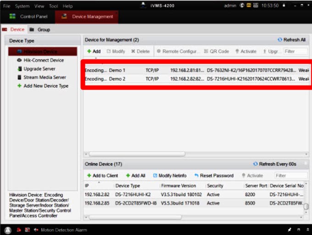Click the admin user label
Viewport: 312px width, 235px height.
230,5
